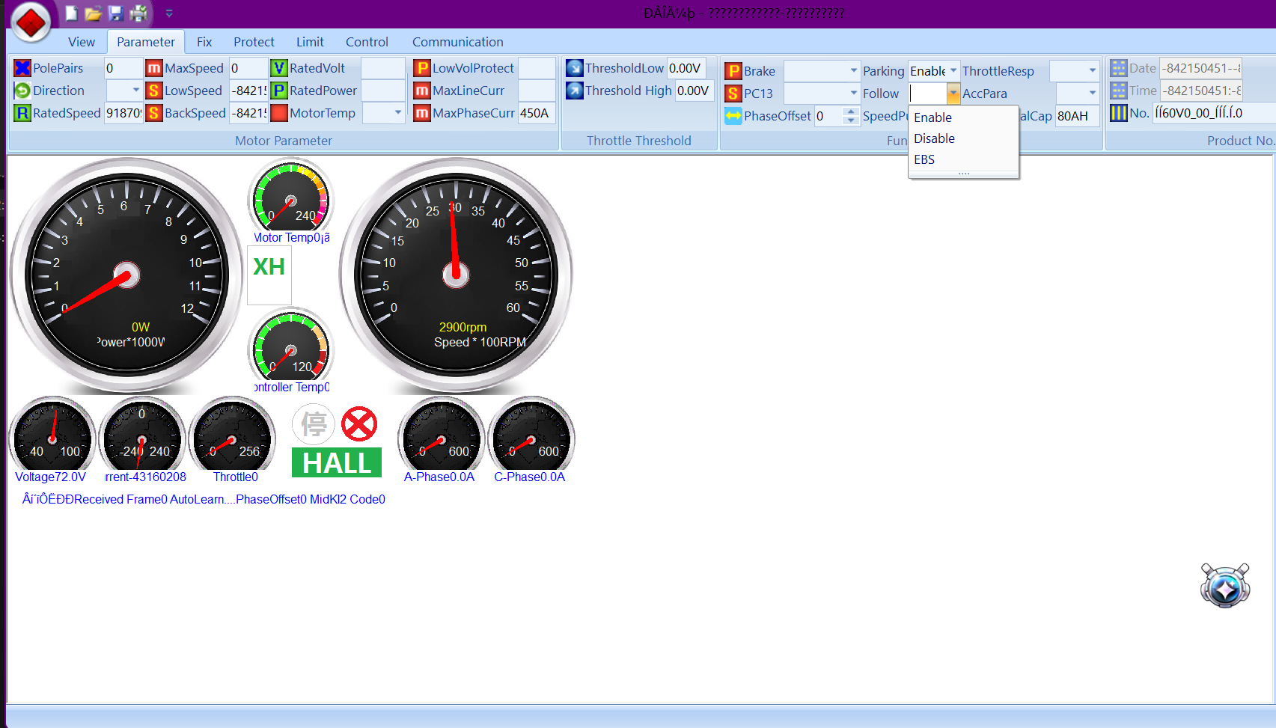1276x728 pixels.
Task: Switch to the Protect tab
Action: [254, 42]
